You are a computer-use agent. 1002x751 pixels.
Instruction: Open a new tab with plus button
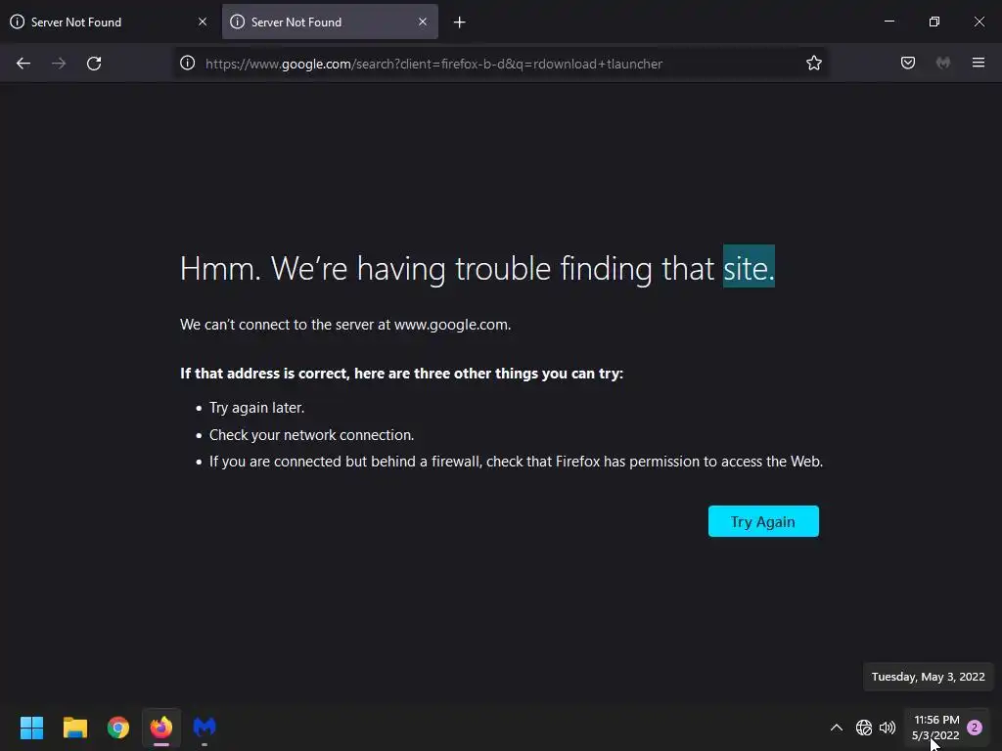460,22
